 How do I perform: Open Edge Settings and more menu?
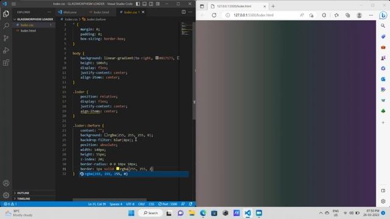371,15
